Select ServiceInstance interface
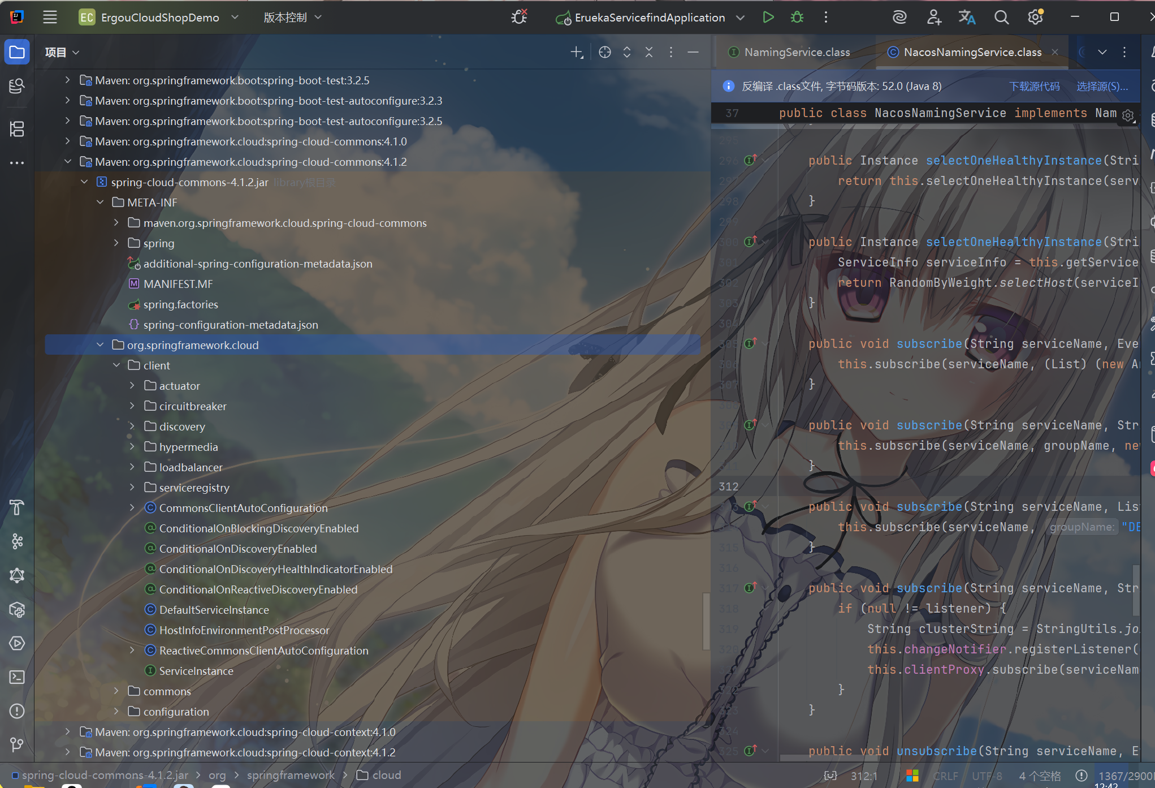The height and width of the screenshot is (788, 1155). (196, 671)
